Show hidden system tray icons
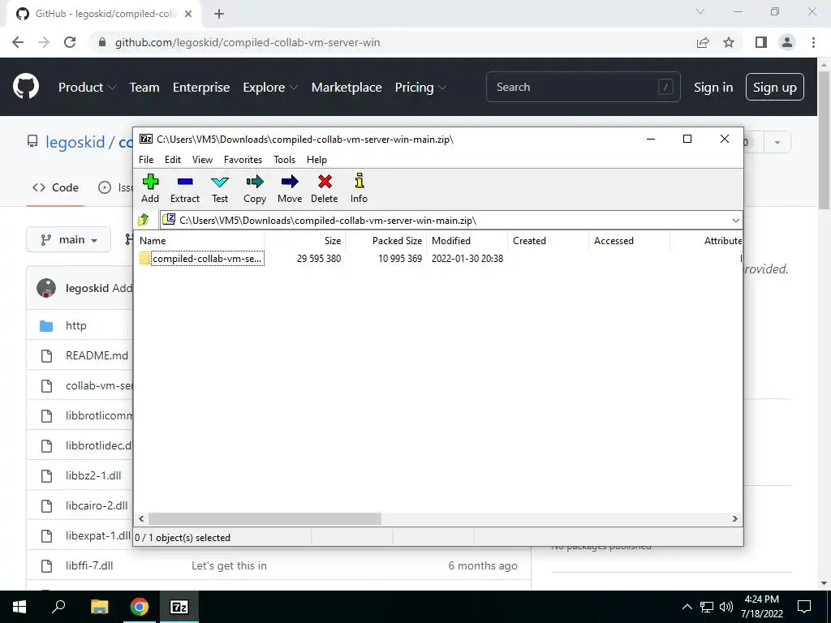 (x=687, y=607)
